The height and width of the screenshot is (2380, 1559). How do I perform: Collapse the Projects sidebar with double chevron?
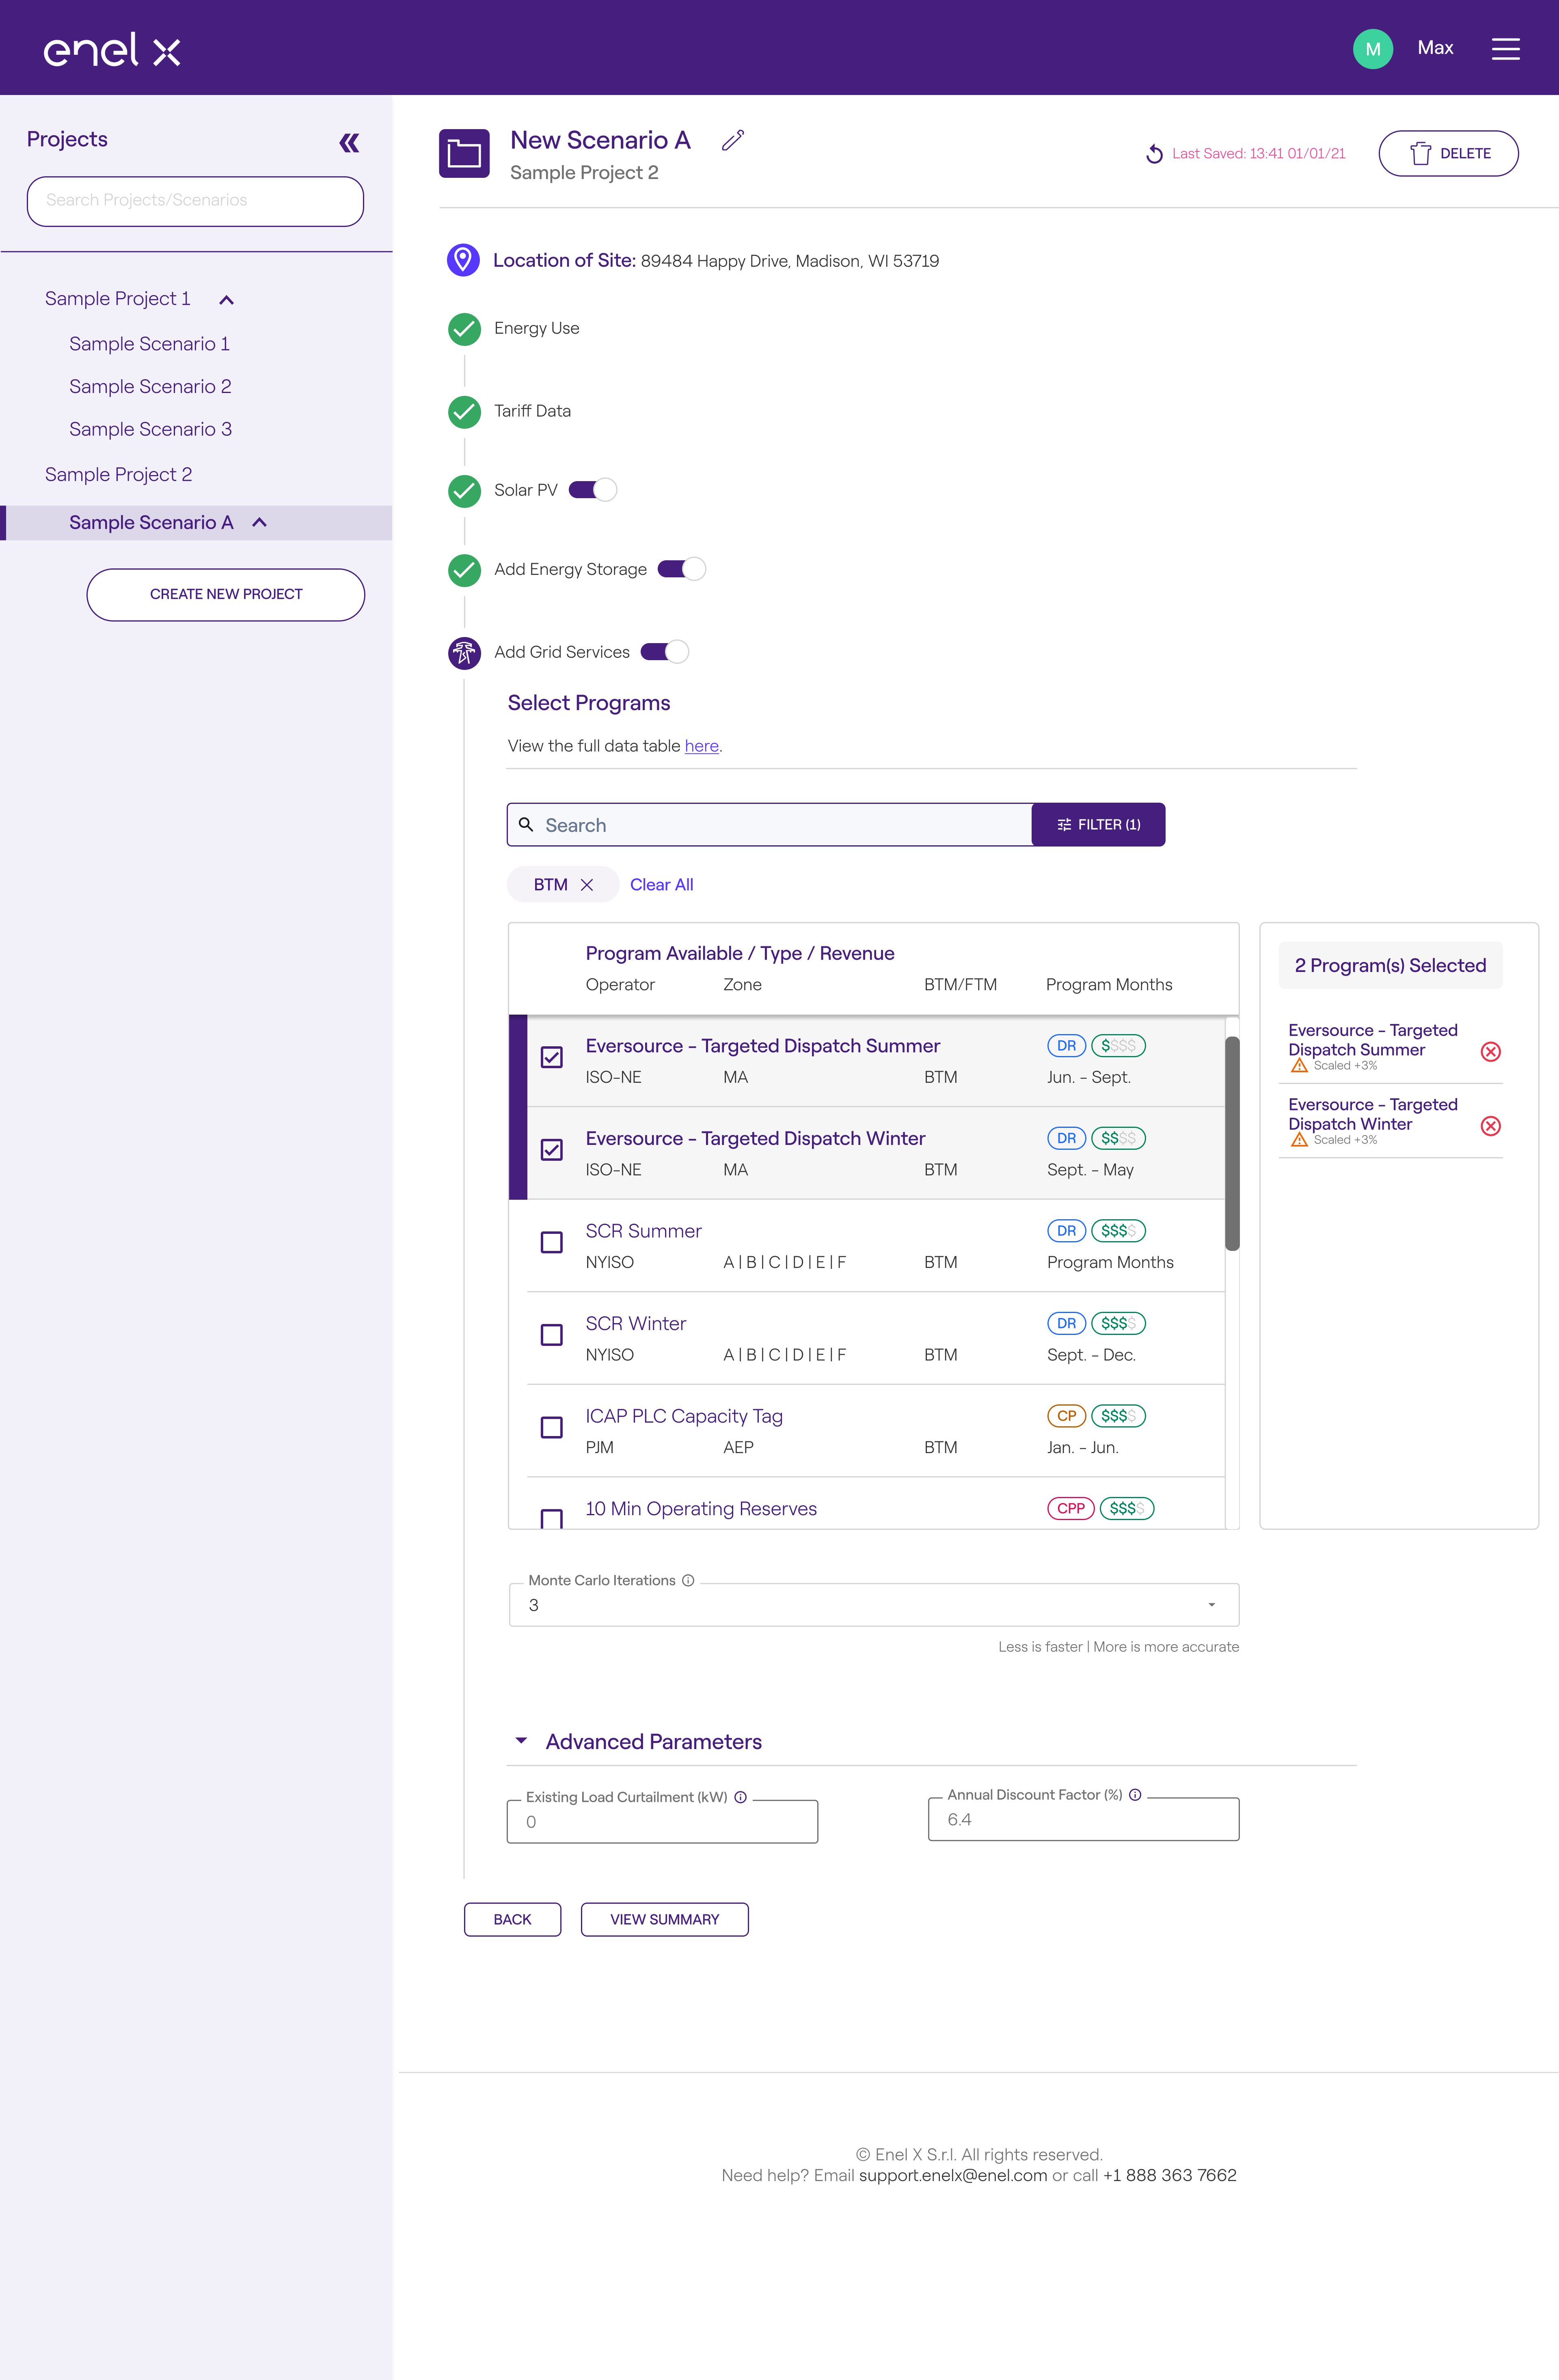point(349,143)
